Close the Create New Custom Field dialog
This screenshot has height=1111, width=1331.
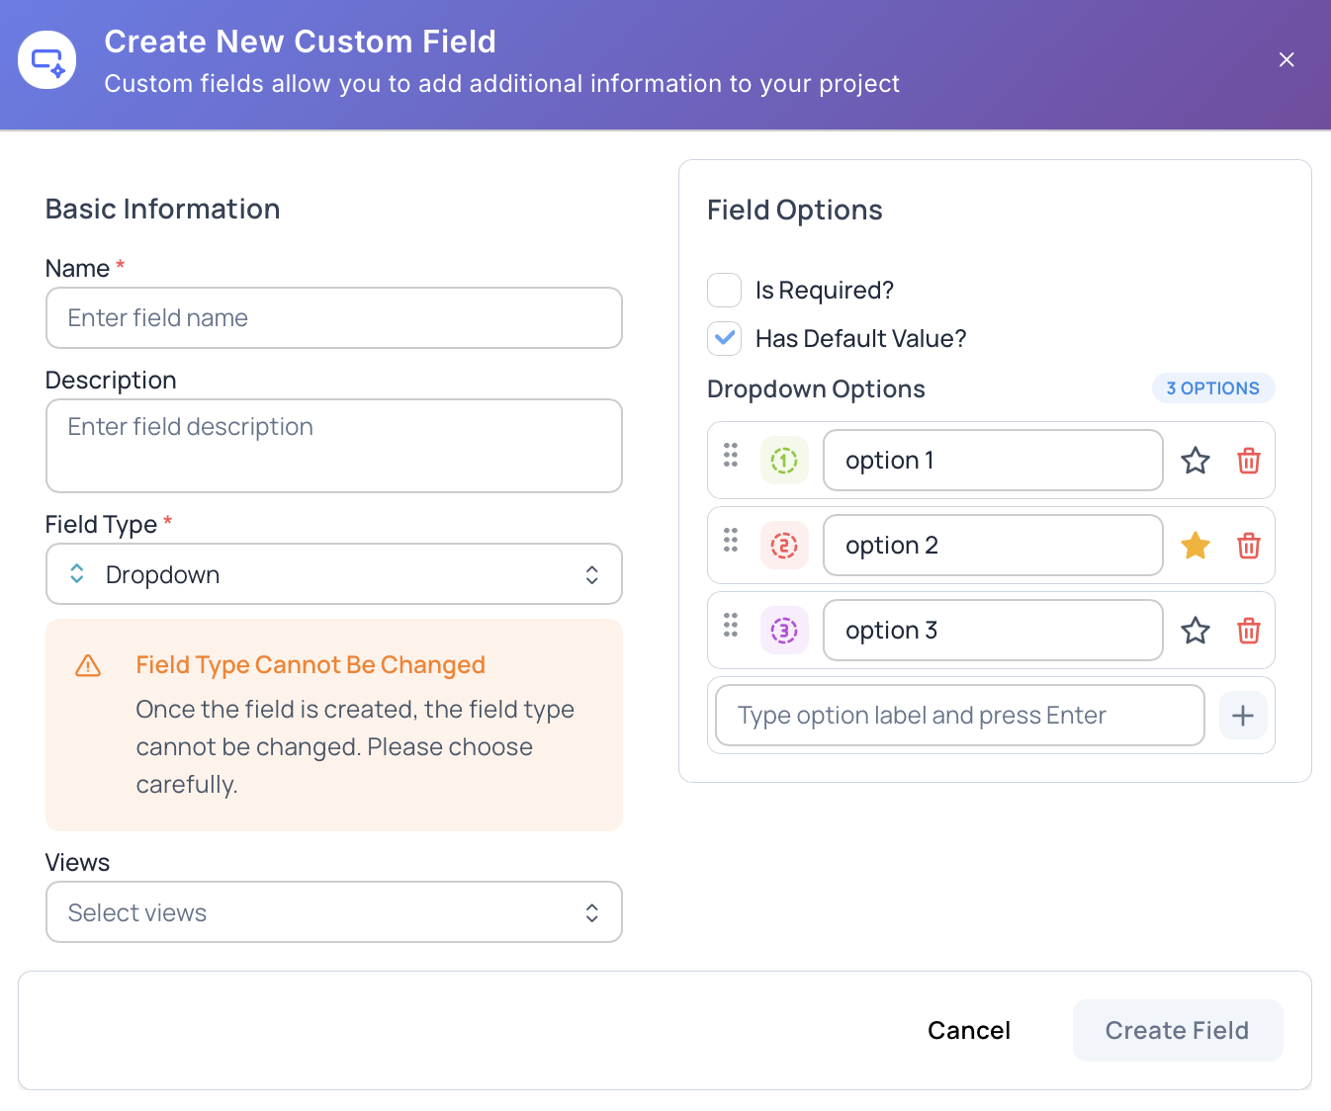click(1287, 59)
